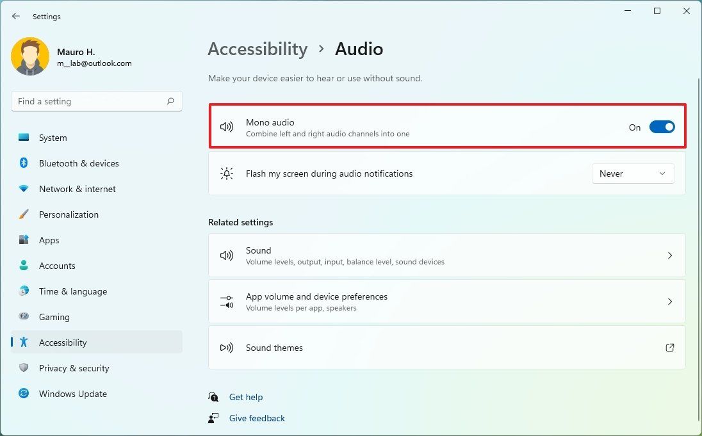Select the System settings icon in sidebar

tap(23, 138)
